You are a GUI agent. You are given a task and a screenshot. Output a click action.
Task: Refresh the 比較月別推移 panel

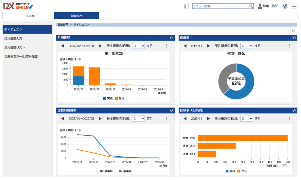tap(172, 111)
